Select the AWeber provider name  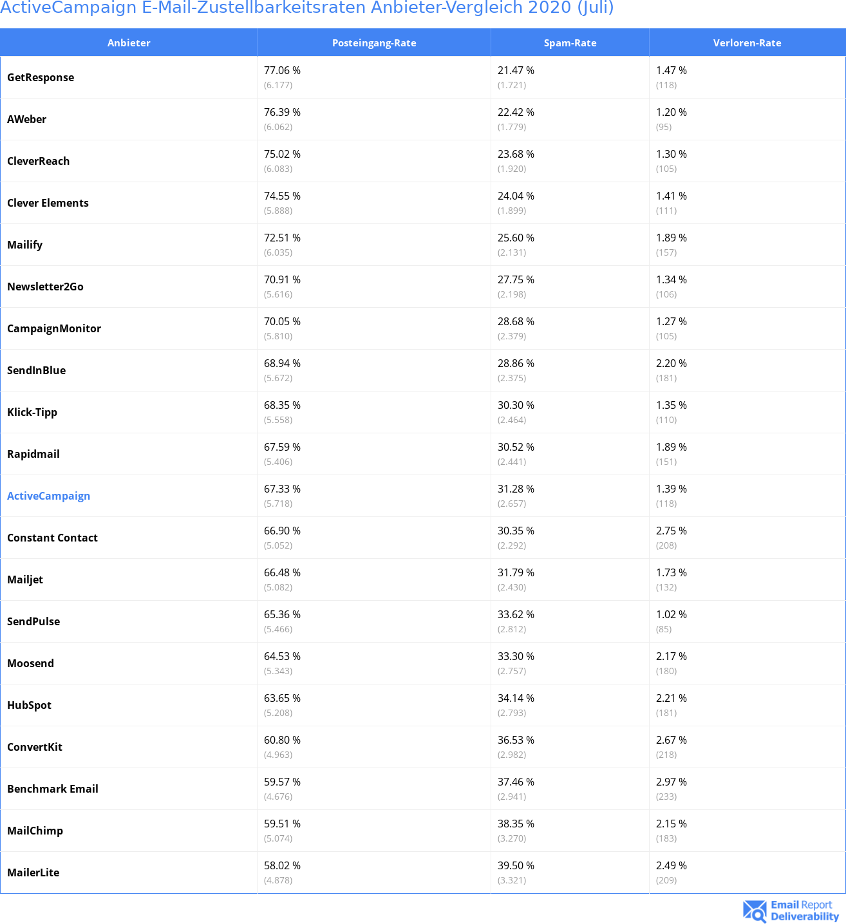(x=27, y=119)
